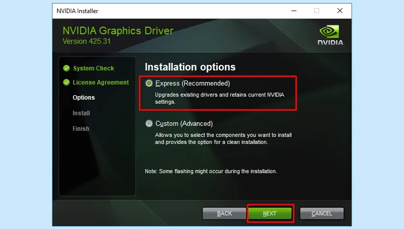Select the Install step in sidebar
404x229 pixels.
(81, 113)
